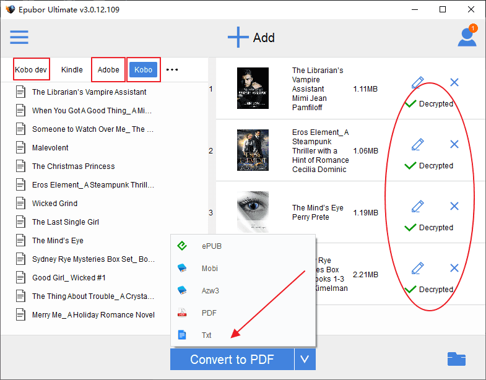
Task: Click the document icon beside Malevolent
Action: [21, 147]
